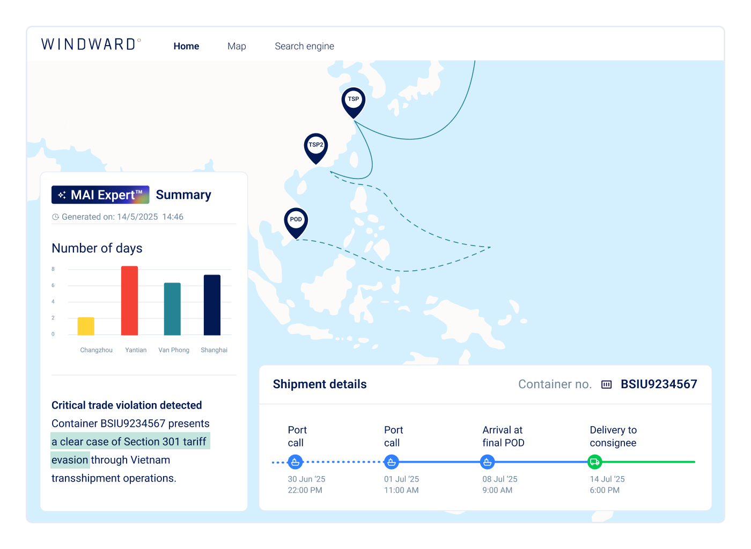Viewport: 751px width, 549px height.
Task: Click Critical trade violation detected heading
Action: tap(127, 405)
